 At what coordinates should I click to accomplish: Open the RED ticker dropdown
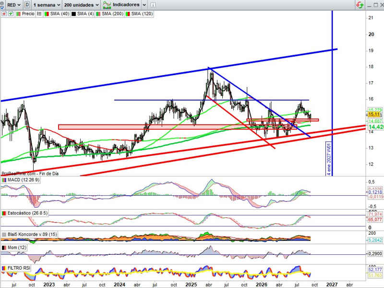[14, 5]
